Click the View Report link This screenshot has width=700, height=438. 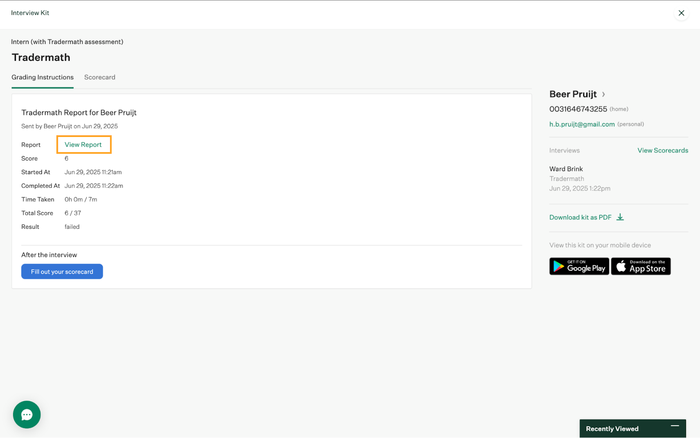[83, 145]
